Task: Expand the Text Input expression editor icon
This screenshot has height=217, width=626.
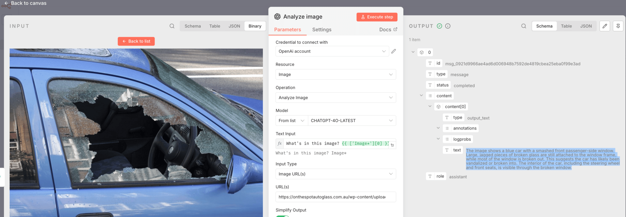Action: coord(393,145)
